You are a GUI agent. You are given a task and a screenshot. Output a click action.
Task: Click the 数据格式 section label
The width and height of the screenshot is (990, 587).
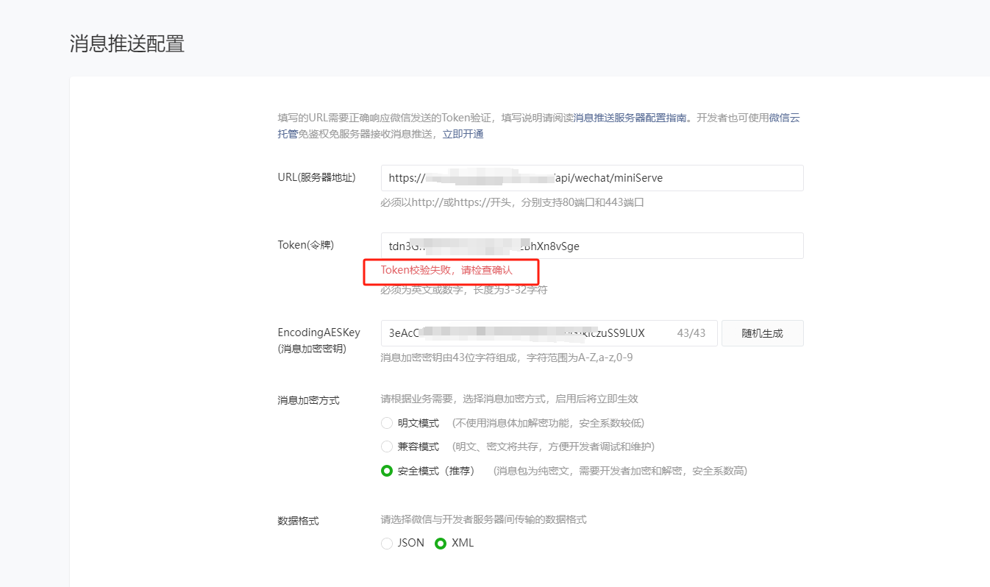pyautogui.click(x=298, y=520)
